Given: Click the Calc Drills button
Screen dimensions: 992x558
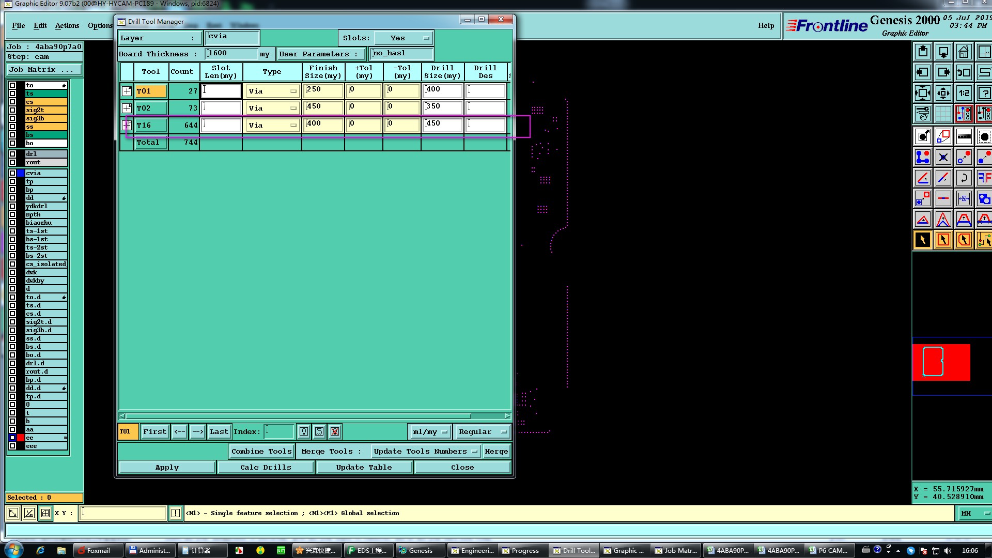Looking at the screenshot, I should click(266, 467).
